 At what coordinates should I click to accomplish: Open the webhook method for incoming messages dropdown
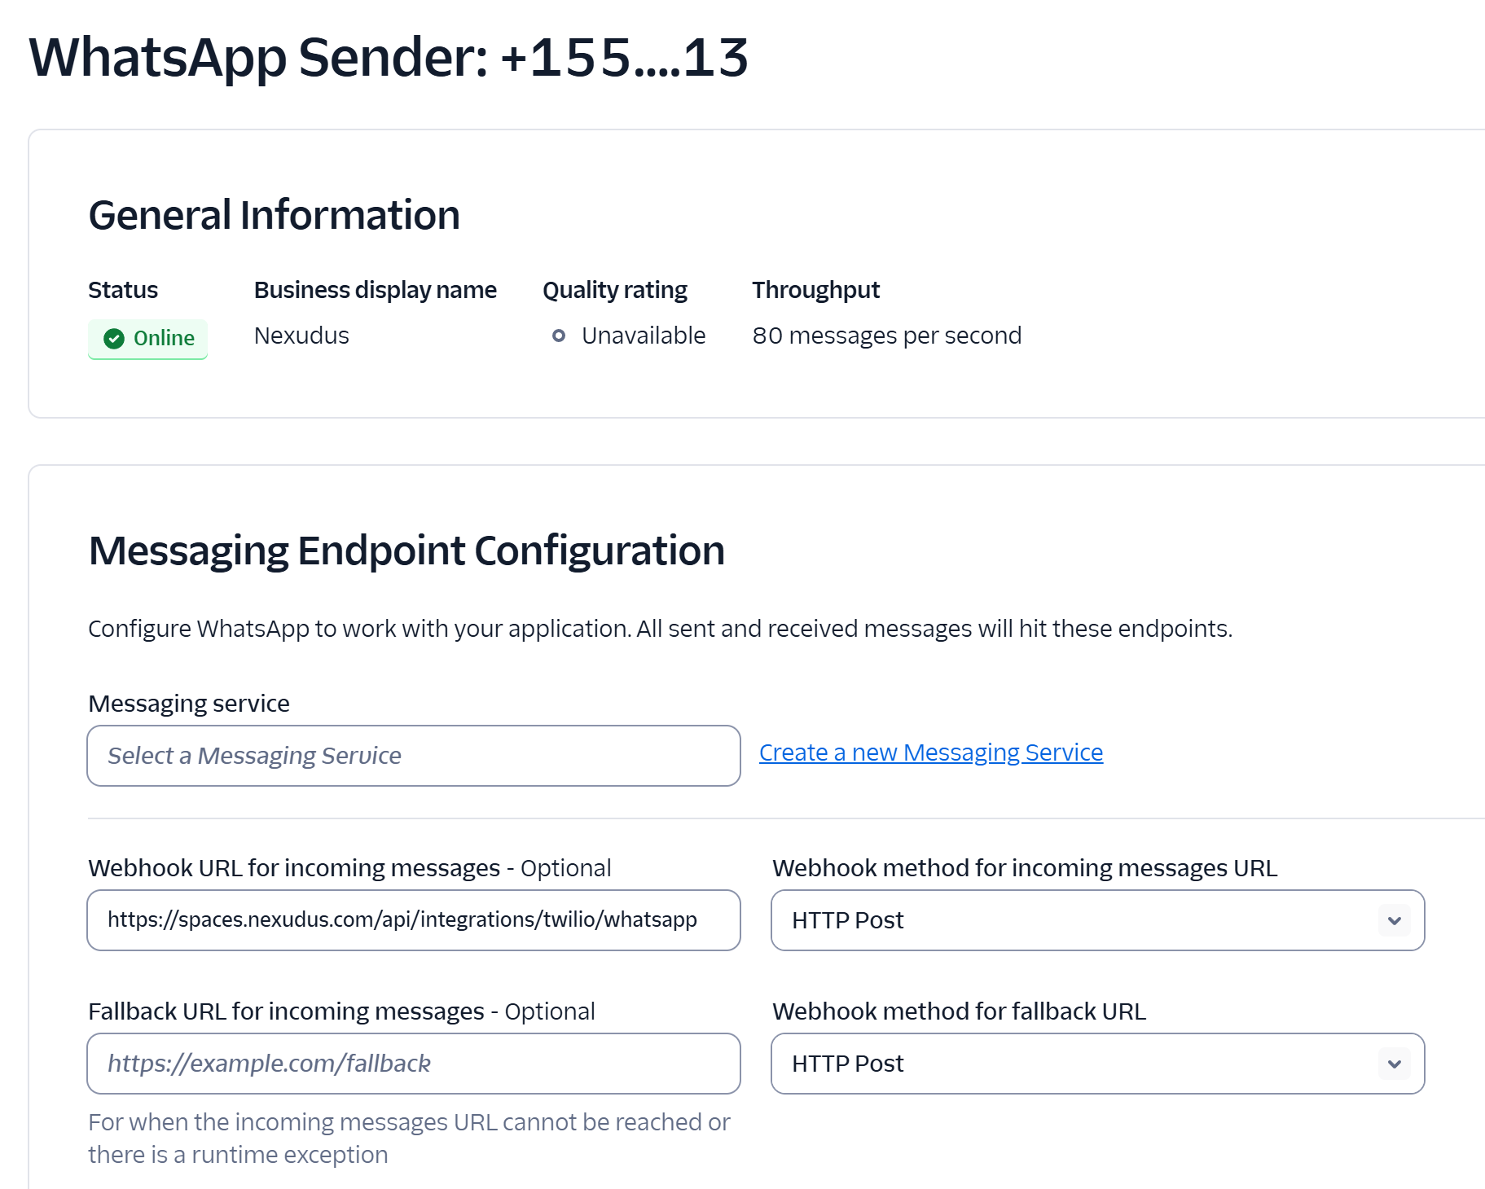click(1096, 921)
